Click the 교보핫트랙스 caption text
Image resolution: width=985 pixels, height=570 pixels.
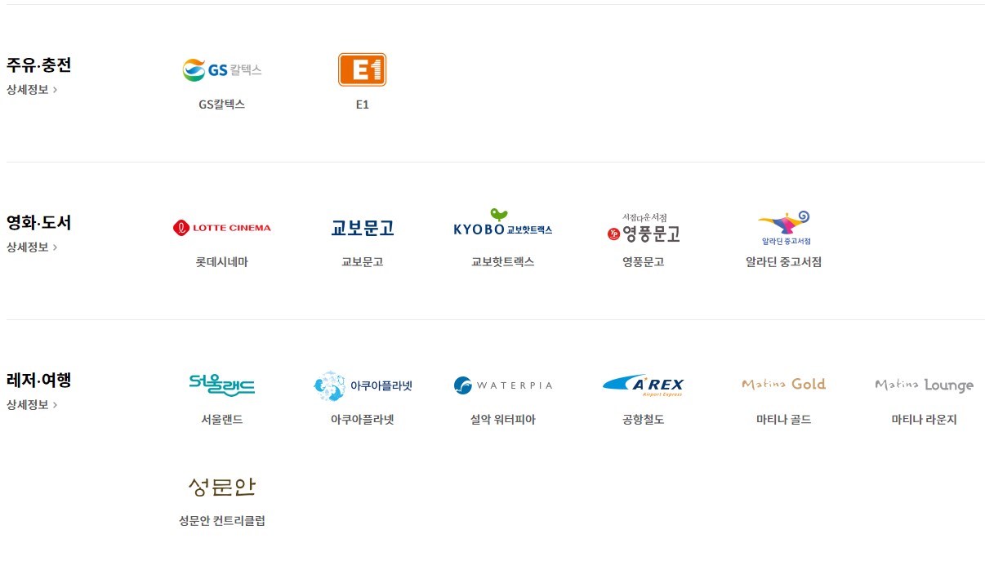point(503,262)
